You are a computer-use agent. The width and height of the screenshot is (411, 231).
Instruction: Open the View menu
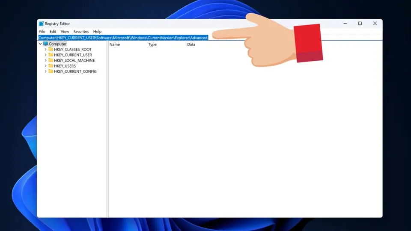(x=65, y=31)
